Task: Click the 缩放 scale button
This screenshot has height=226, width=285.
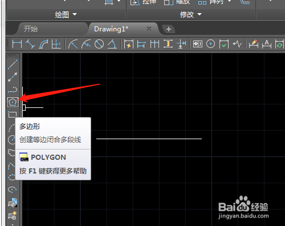Action: pos(177,2)
